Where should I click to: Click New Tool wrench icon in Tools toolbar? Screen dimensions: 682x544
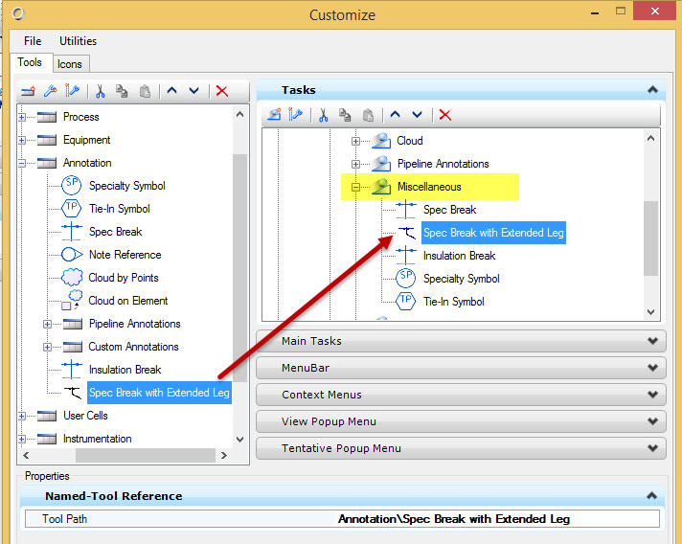click(x=51, y=91)
